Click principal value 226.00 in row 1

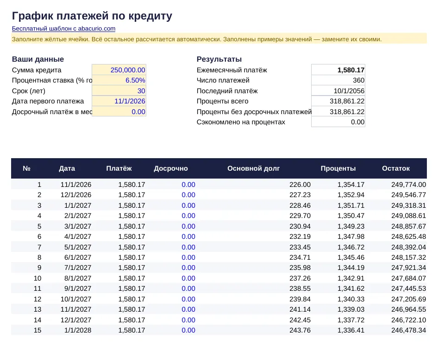coord(300,185)
